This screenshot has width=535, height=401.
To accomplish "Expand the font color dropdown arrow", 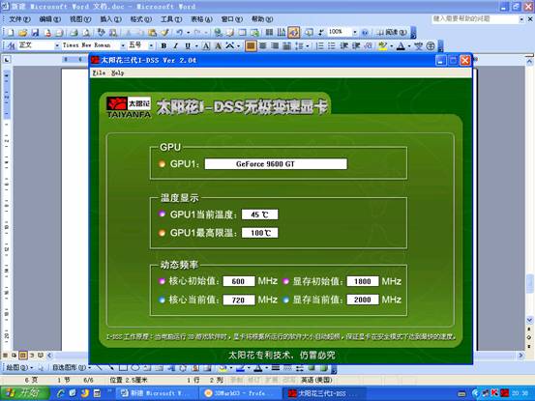I will coord(409,46).
